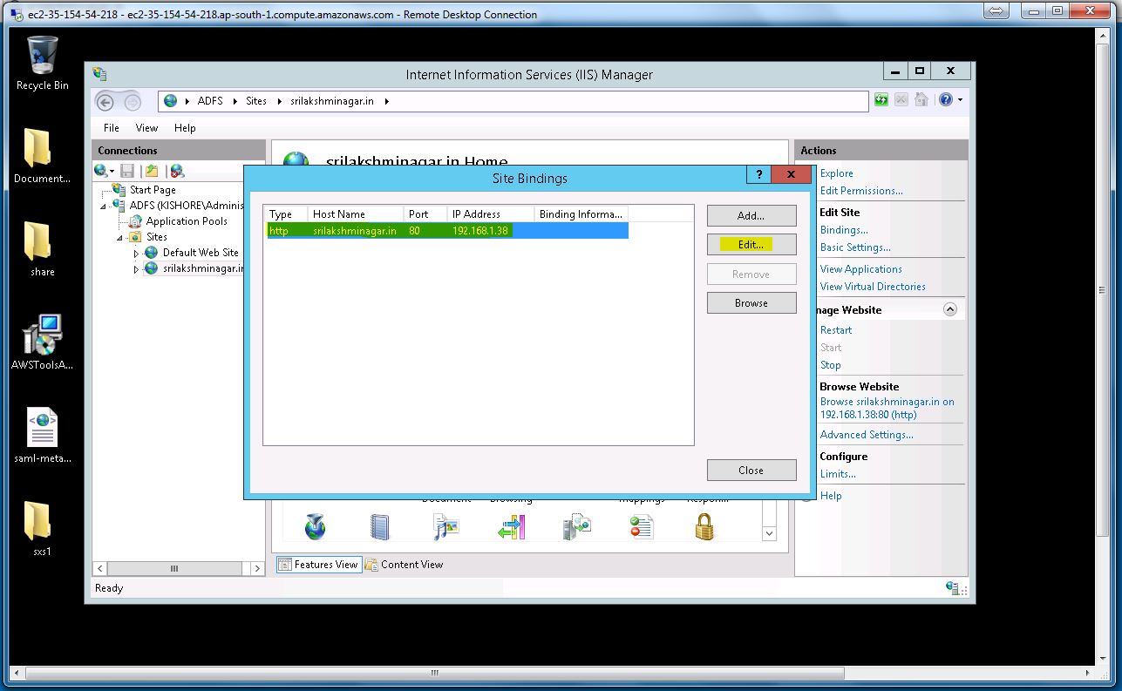Click the Save connections floppy disk icon

127,171
